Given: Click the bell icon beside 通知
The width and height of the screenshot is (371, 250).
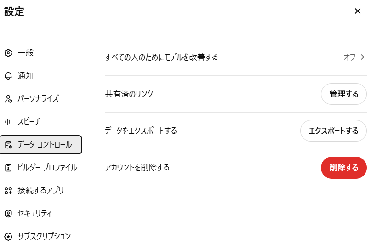Looking at the screenshot, I should pyautogui.click(x=8, y=76).
